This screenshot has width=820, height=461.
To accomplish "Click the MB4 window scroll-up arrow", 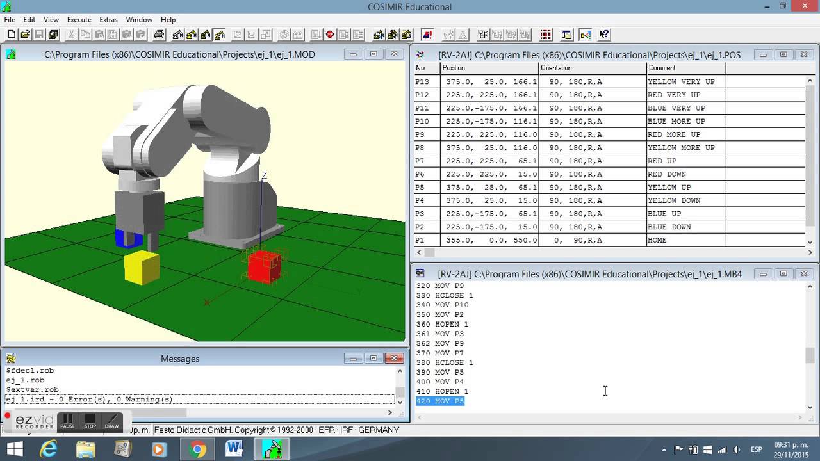I will pyautogui.click(x=810, y=286).
